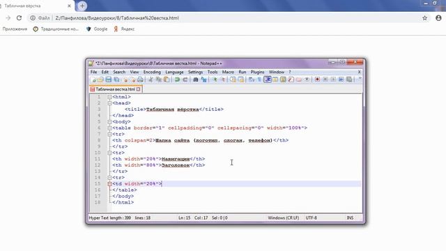Open the Language menu
The height and width of the screenshot is (251, 446).
(x=174, y=72)
